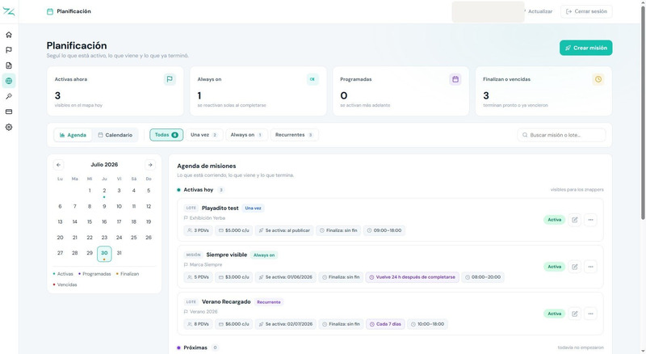This screenshot has height=354, width=646.
Task: Select July 31 in the calendar
Action: 119,253
